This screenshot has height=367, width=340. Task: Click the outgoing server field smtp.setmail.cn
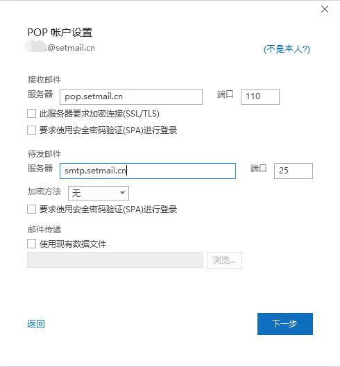point(148,171)
